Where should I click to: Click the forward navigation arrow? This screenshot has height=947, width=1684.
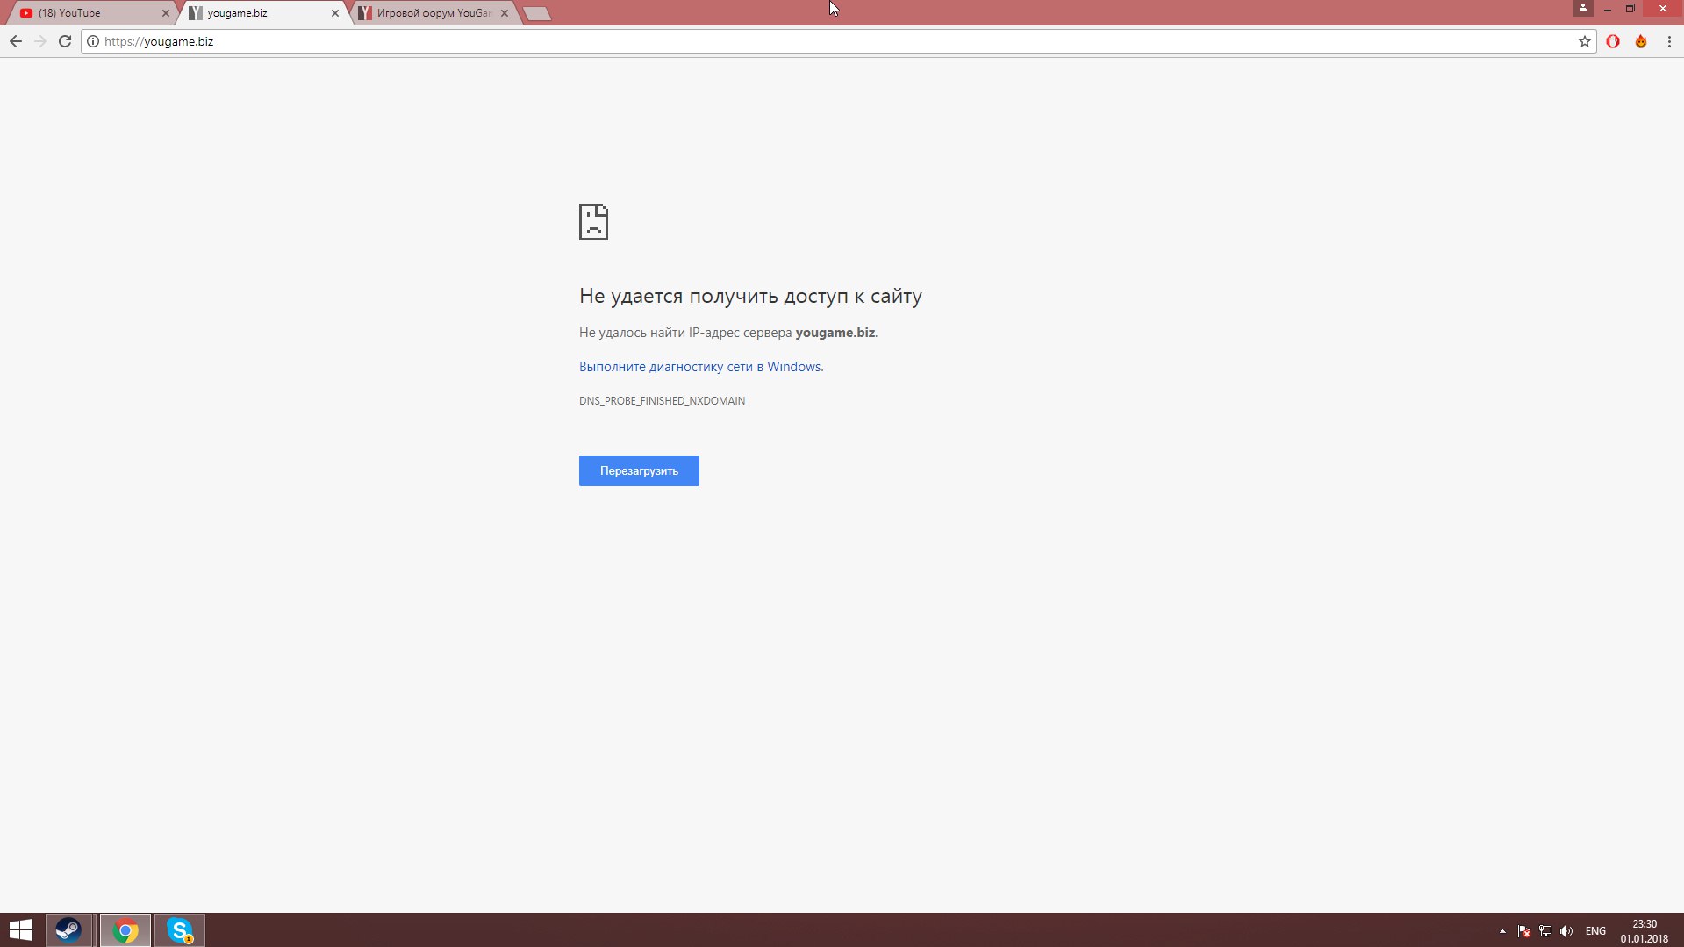[40, 41]
